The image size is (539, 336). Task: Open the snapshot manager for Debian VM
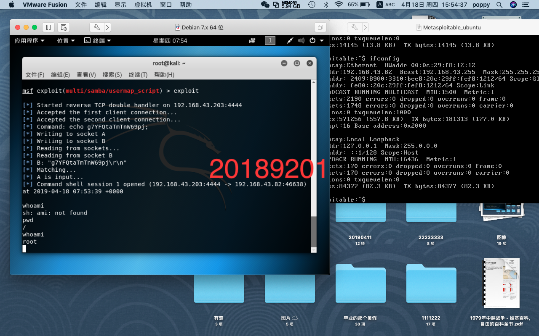coord(64,27)
